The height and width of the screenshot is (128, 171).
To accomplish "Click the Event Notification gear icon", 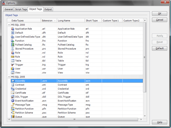I will click(13, 101).
